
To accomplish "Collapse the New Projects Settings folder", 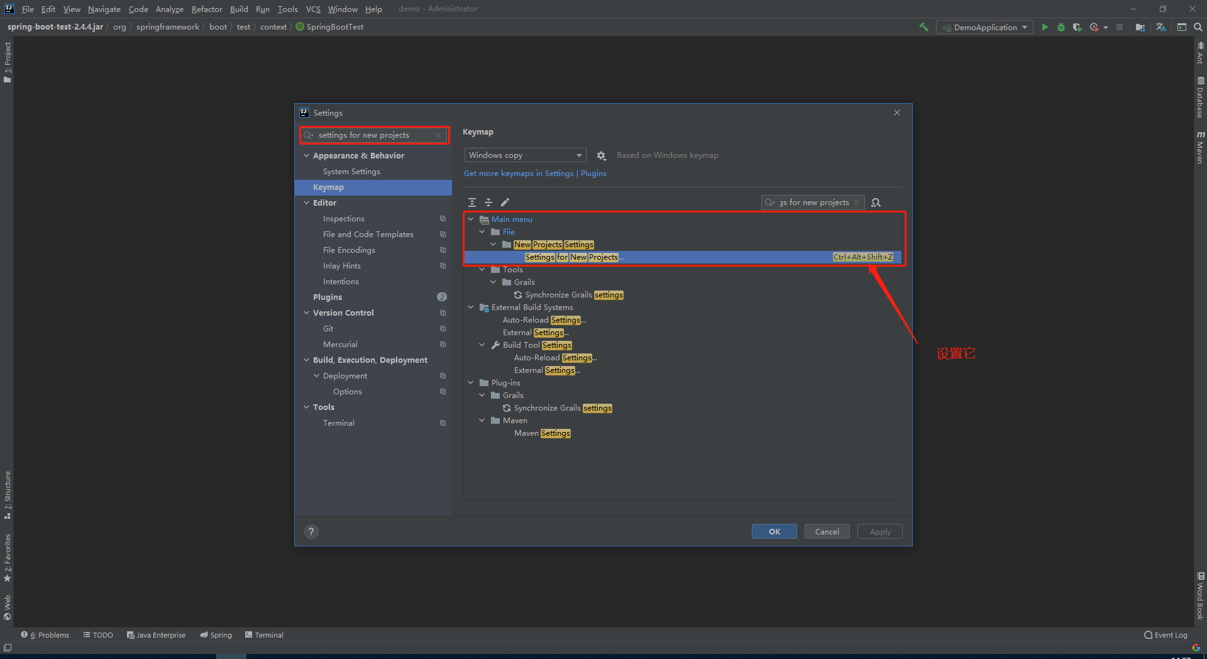I will (493, 245).
